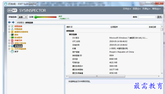The width and height of the screenshot is (165, 94).
Task: Click into the 查找 search input field
Action: pyautogui.click(x=147, y=17)
